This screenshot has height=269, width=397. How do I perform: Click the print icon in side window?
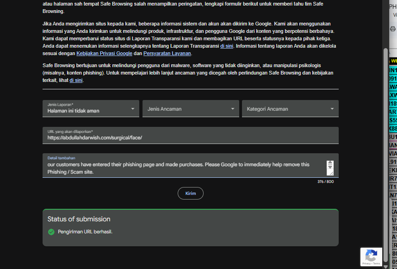[393, 29]
